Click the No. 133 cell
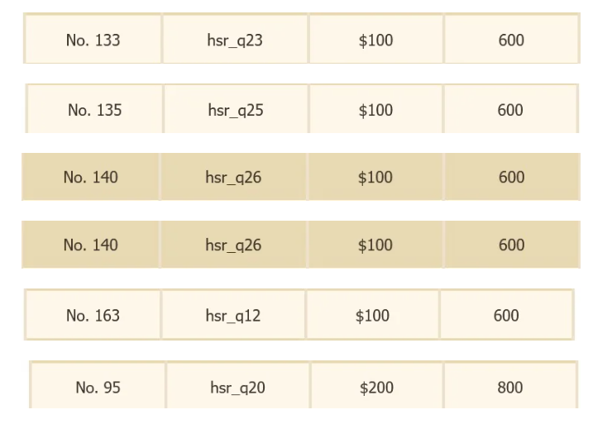 pyautogui.click(x=93, y=40)
